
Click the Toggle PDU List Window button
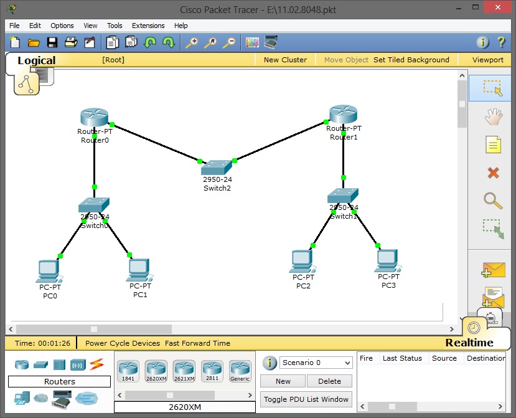(x=306, y=399)
